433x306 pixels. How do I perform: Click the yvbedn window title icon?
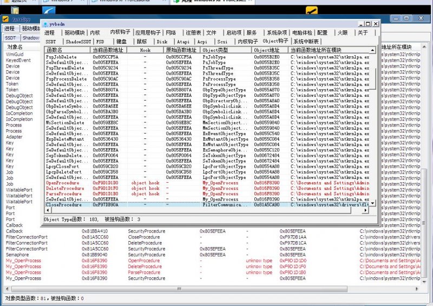coord(45,24)
